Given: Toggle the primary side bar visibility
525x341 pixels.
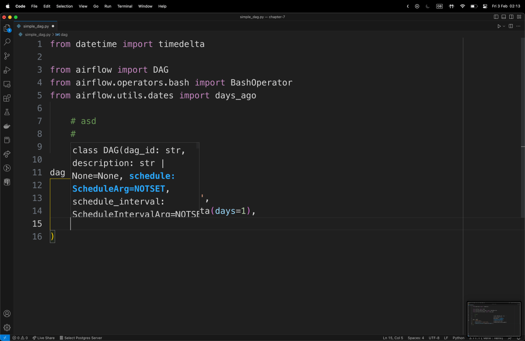Looking at the screenshot, I should click(496, 17).
